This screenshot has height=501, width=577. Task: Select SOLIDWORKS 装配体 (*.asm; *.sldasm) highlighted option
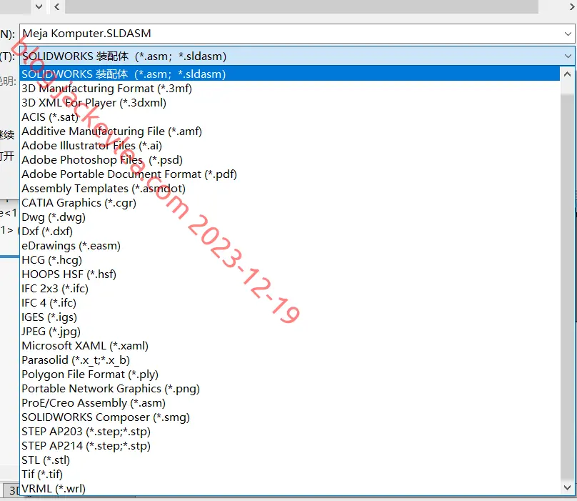tap(290, 74)
